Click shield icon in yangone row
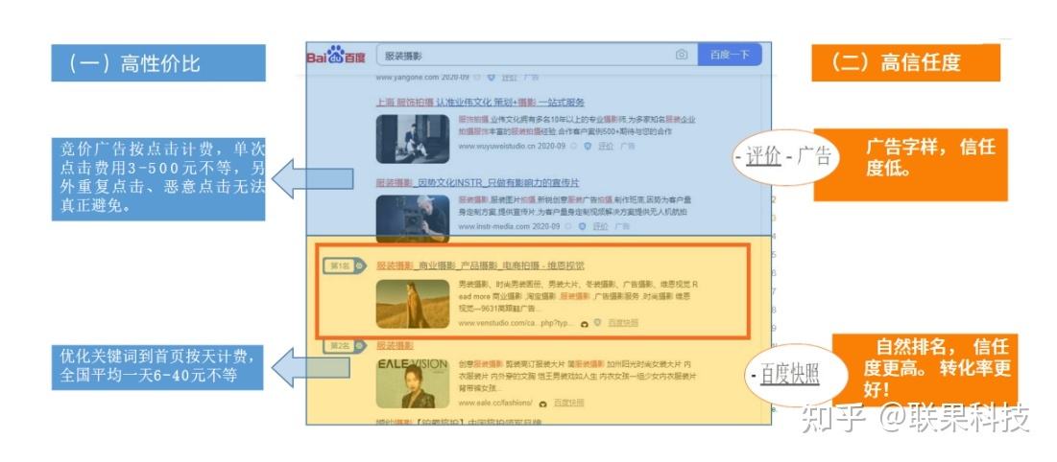 coord(491,78)
